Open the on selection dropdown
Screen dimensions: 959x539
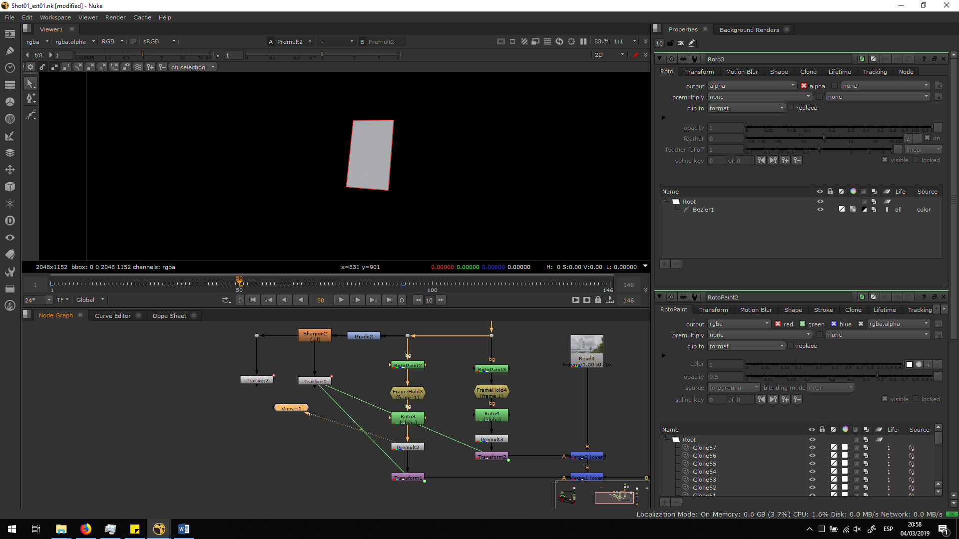pos(192,67)
